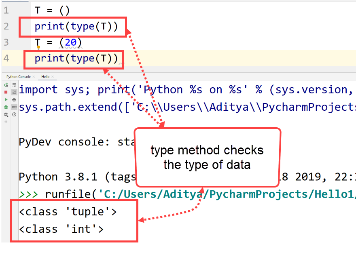The image size is (356, 255).
Task: Attach debugger using green bug icon
Action: pyautogui.click(x=6, y=107)
